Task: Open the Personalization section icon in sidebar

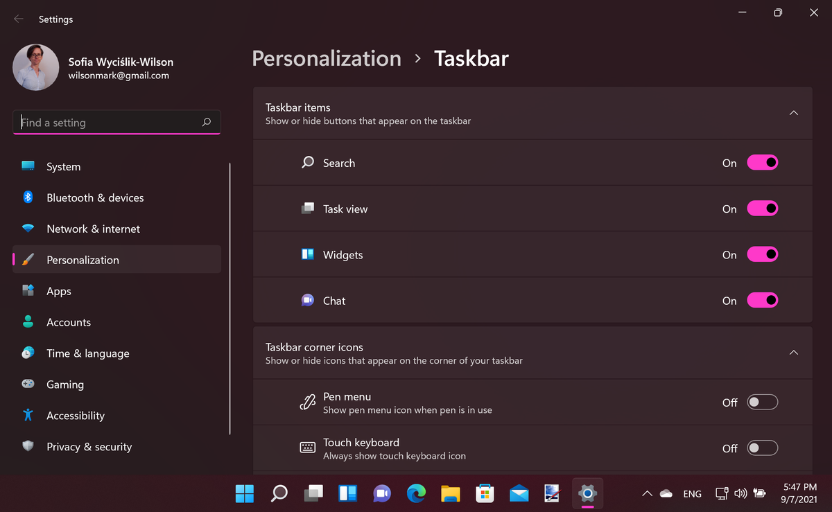Action: 29,259
